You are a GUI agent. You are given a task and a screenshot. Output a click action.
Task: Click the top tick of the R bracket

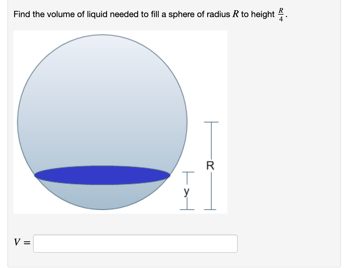point(211,122)
